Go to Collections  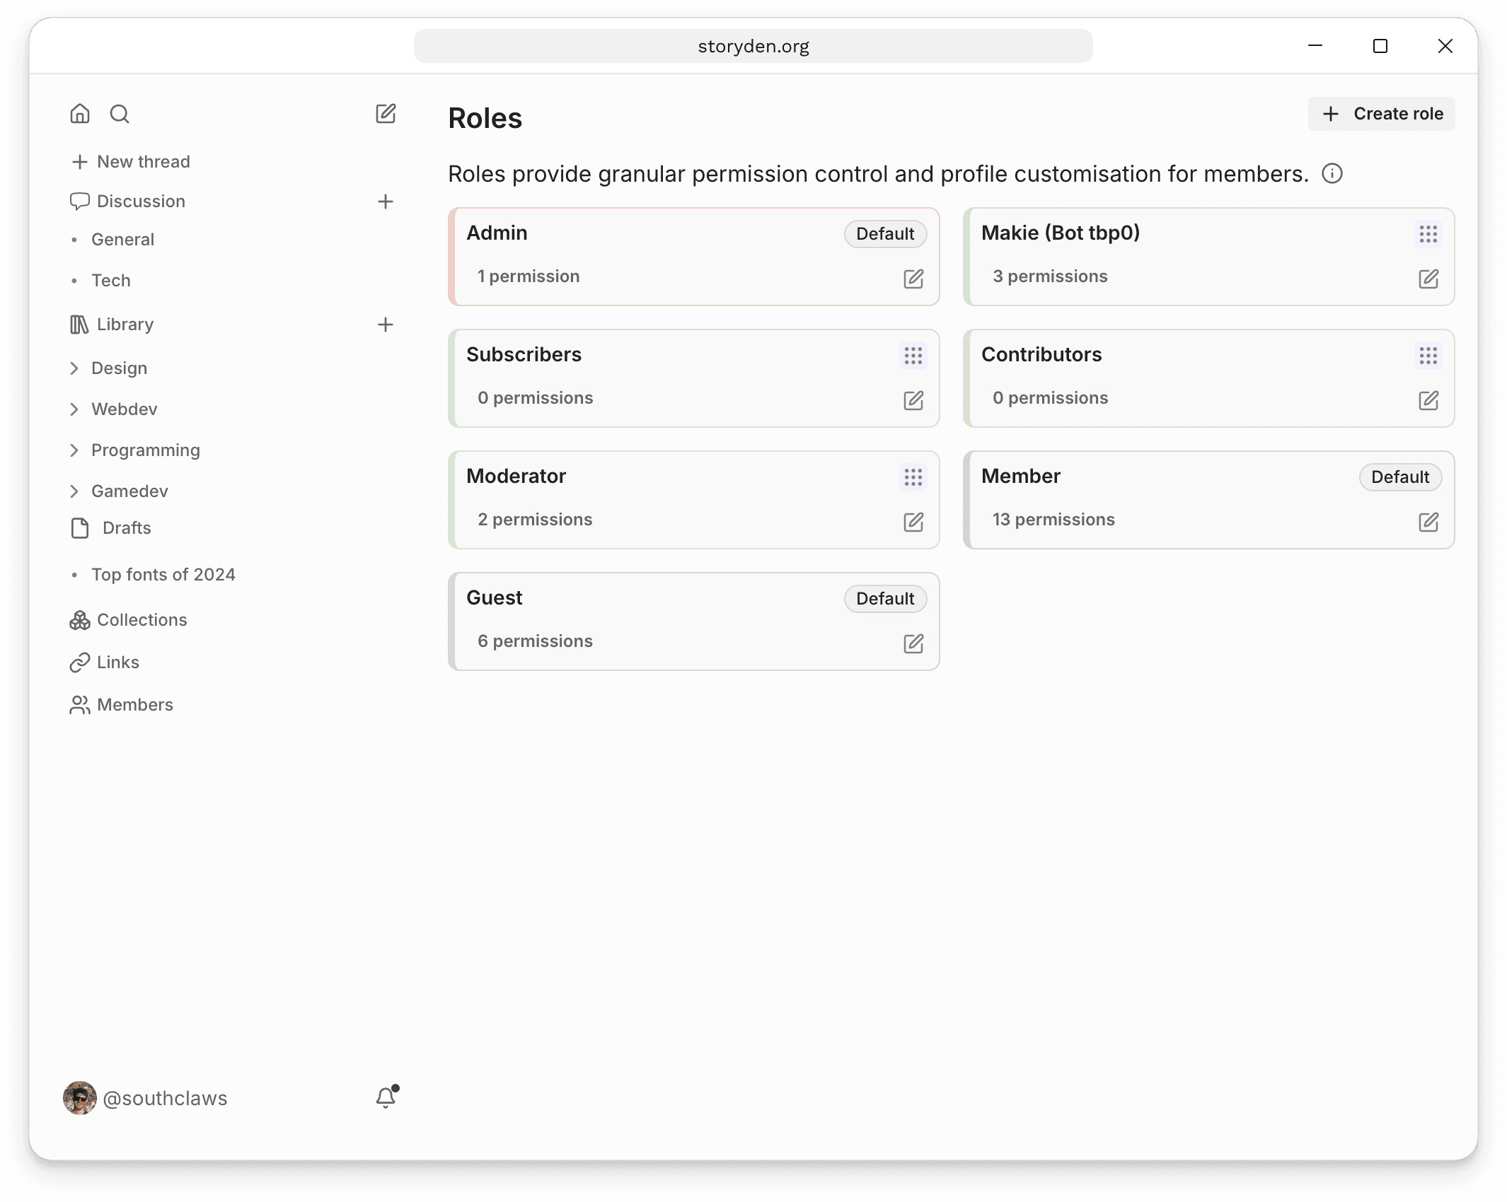pos(129,620)
